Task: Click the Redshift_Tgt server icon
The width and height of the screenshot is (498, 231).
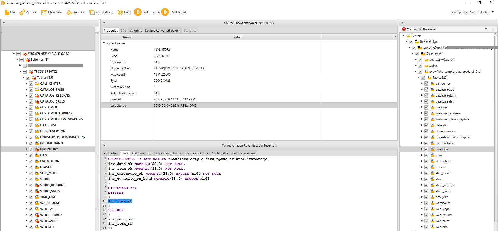Action: (417, 42)
